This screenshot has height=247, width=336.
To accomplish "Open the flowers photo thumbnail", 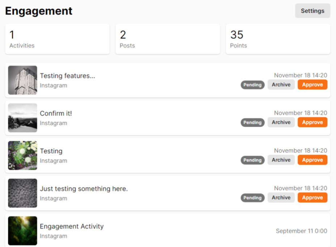I will point(22,155).
